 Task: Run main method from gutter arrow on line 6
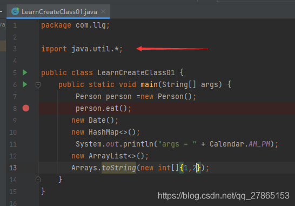(25, 84)
